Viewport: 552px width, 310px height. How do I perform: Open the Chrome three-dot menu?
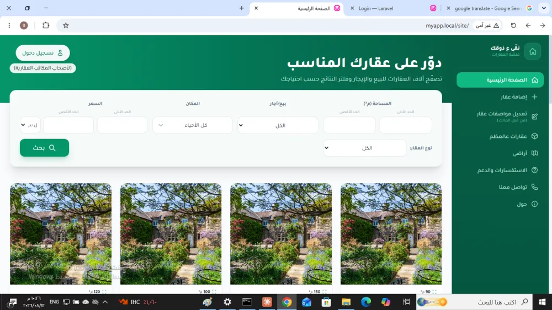click(9, 25)
